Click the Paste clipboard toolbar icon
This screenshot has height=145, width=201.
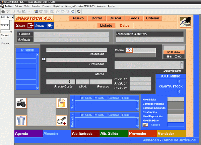pos(24,11)
